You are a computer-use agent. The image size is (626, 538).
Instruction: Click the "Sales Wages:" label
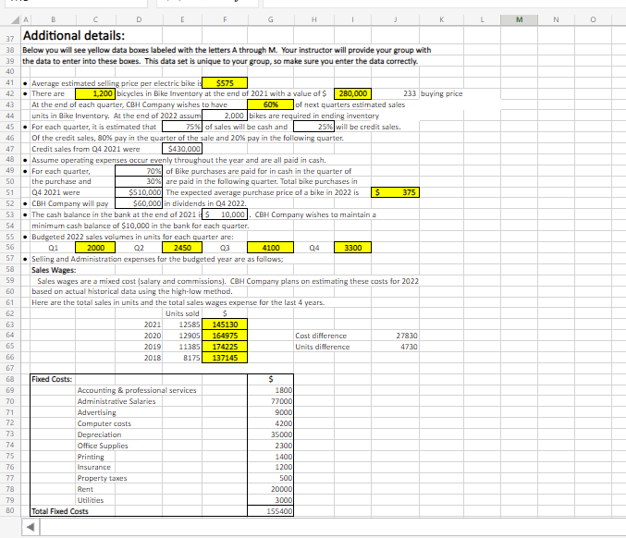coord(54,270)
